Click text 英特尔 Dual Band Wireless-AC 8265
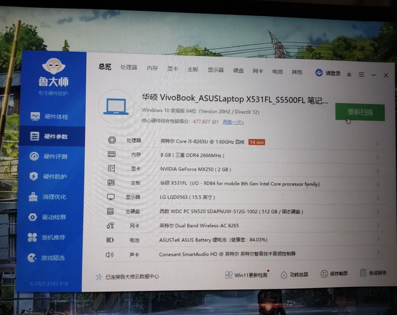The height and width of the screenshot is (315, 397). pos(199,225)
